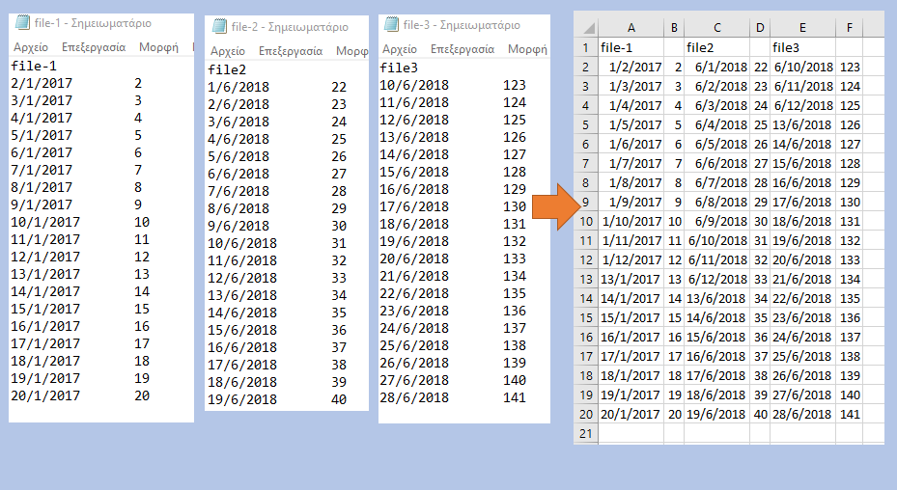Open Επεξεργασία menu in file-3 window
897x490 pixels.
(x=463, y=49)
